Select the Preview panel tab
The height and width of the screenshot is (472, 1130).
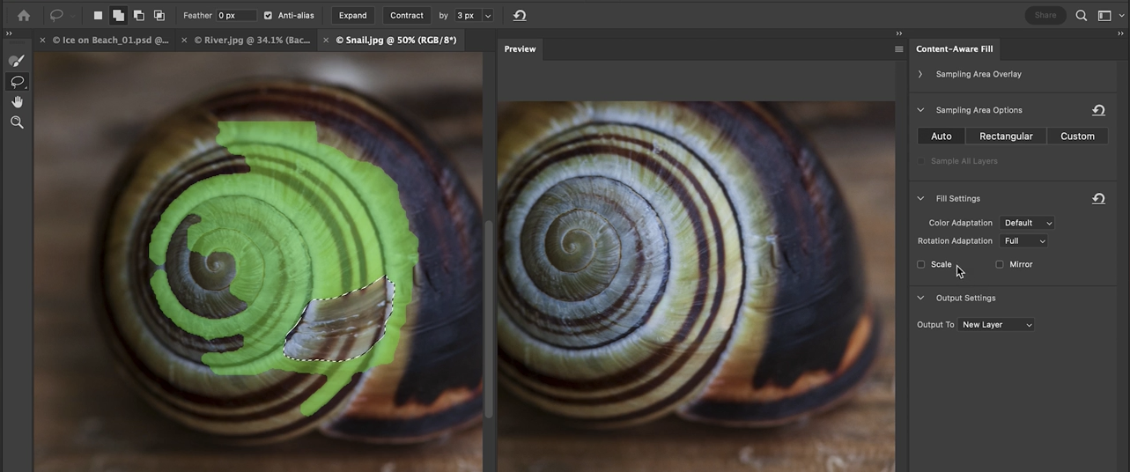[x=520, y=49]
